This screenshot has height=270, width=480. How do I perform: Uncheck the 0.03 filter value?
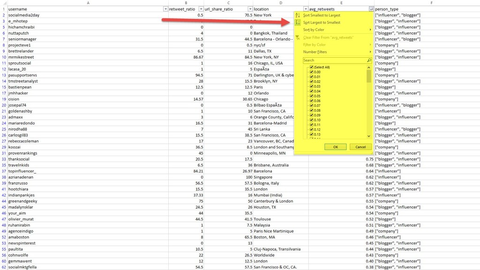coord(311,86)
